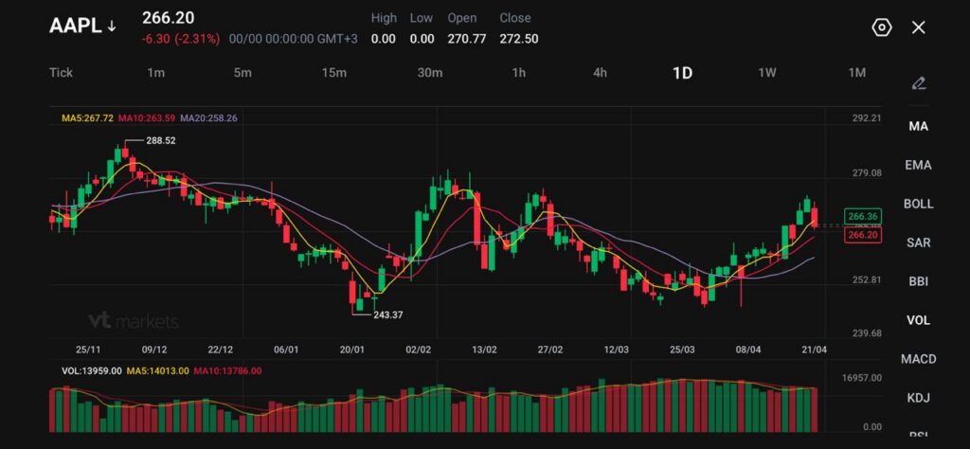Switch chart to 1h interval
The height and width of the screenshot is (449, 970).
518,73
